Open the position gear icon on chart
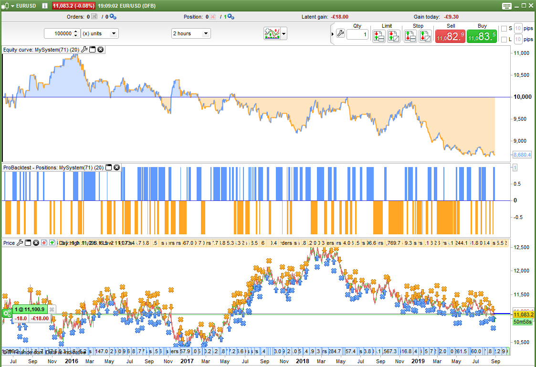536x367 pixels. 7,314
